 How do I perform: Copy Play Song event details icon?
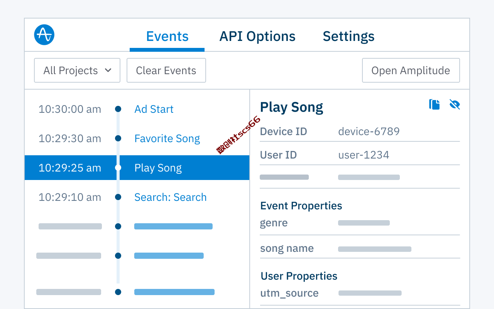point(435,105)
